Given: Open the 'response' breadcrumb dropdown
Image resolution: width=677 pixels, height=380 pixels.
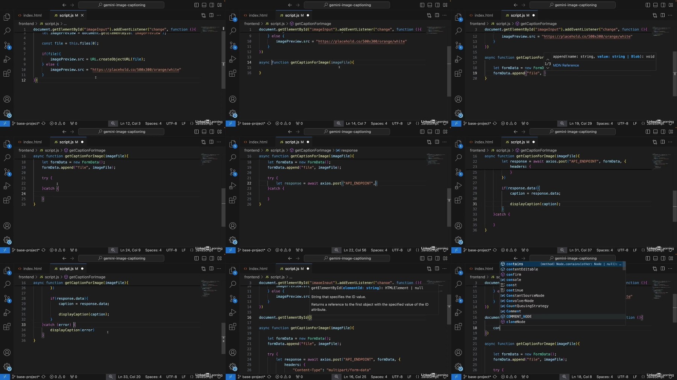Looking at the screenshot, I should click(346, 150).
